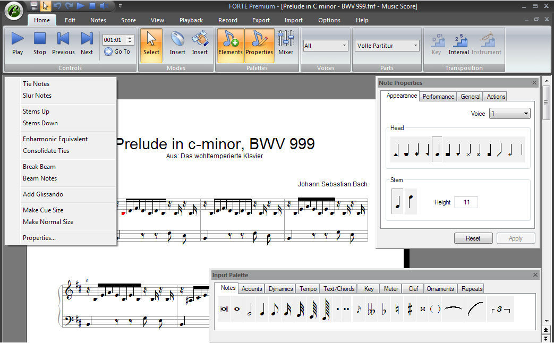
Task: Click the stem Height input field
Action: [466, 202]
